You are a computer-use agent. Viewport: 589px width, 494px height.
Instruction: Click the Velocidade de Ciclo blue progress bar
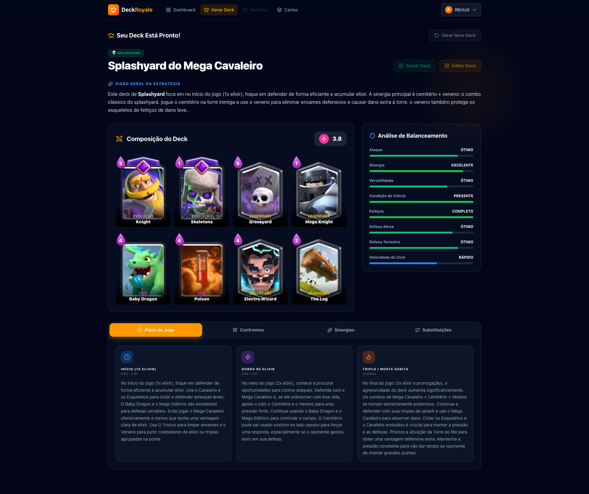(x=421, y=263)
